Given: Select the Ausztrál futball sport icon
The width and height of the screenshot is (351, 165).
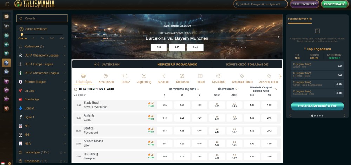Looking at the screenshot, I should (269, 76).
